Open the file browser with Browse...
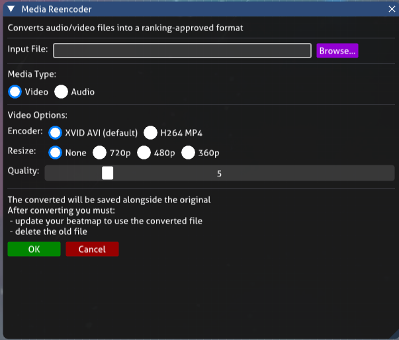399x340 pixels. click(337, 51)
